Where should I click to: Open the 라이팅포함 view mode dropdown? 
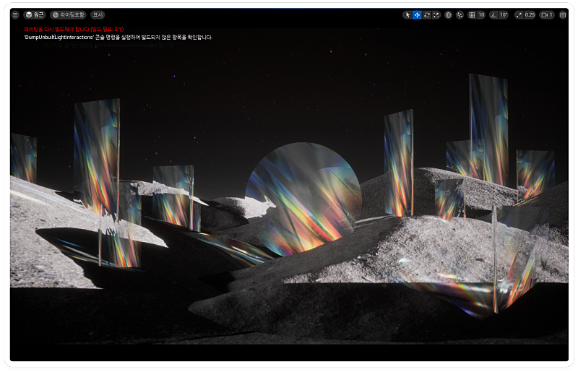pos(69,14)
